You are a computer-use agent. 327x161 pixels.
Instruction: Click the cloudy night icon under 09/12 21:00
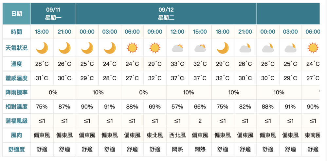click(x=245, y=48)
